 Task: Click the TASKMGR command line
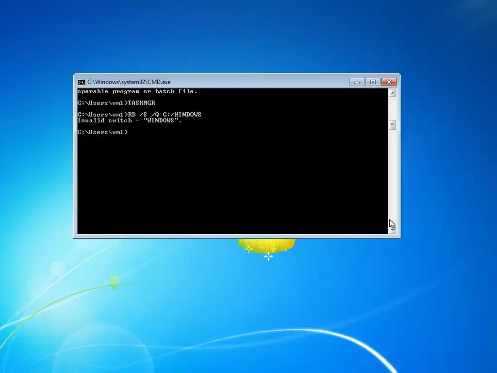tap(116, 103)
